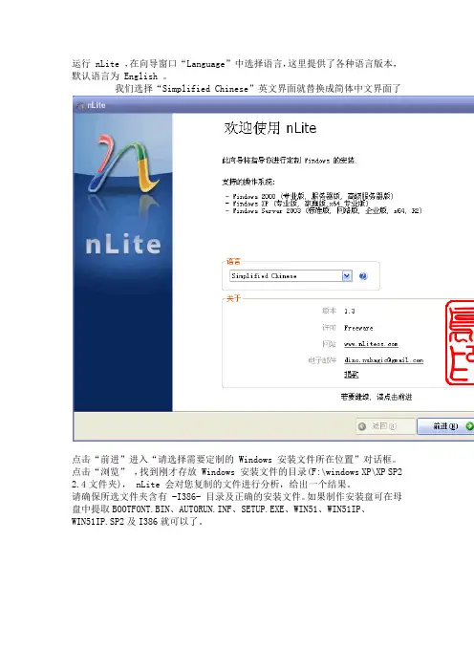Image resolution: width=474 pixels, height=671 pixels.
Task: Click the Freeware license text
Action: (358, 328)
